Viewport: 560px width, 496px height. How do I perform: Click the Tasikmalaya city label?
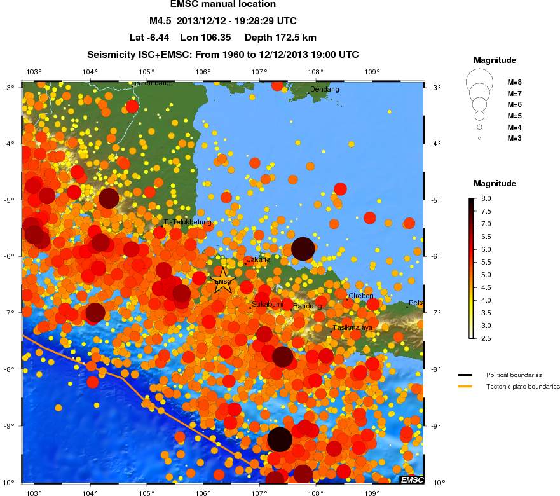[x=353, y=327]
